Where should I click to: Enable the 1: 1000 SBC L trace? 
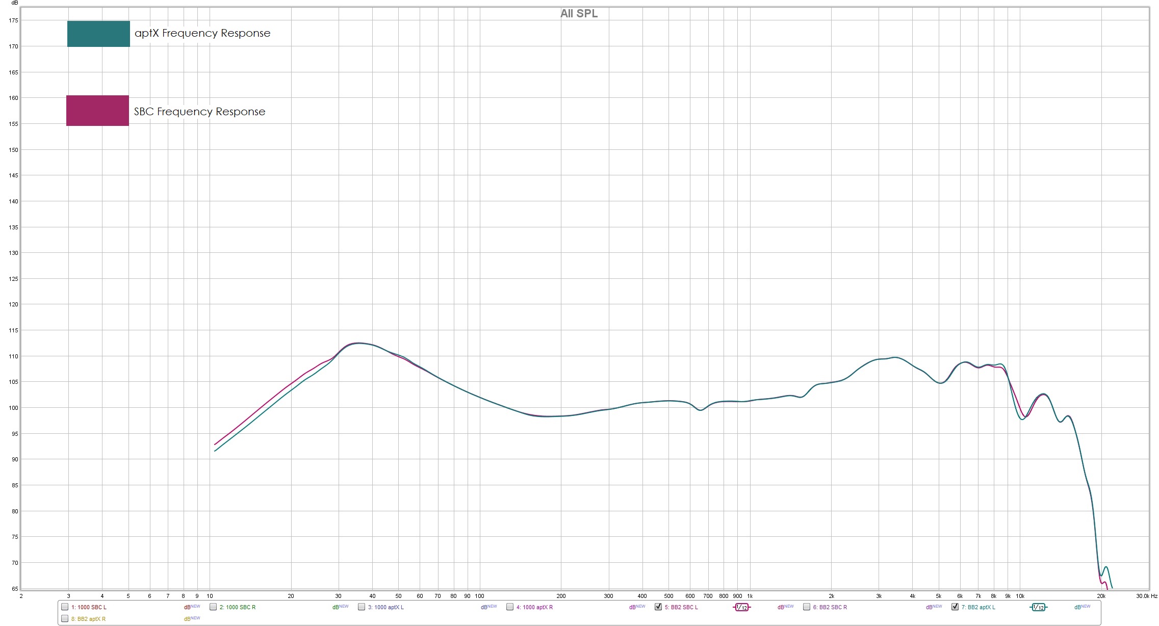pyautogui.click(x=65, y=607)
